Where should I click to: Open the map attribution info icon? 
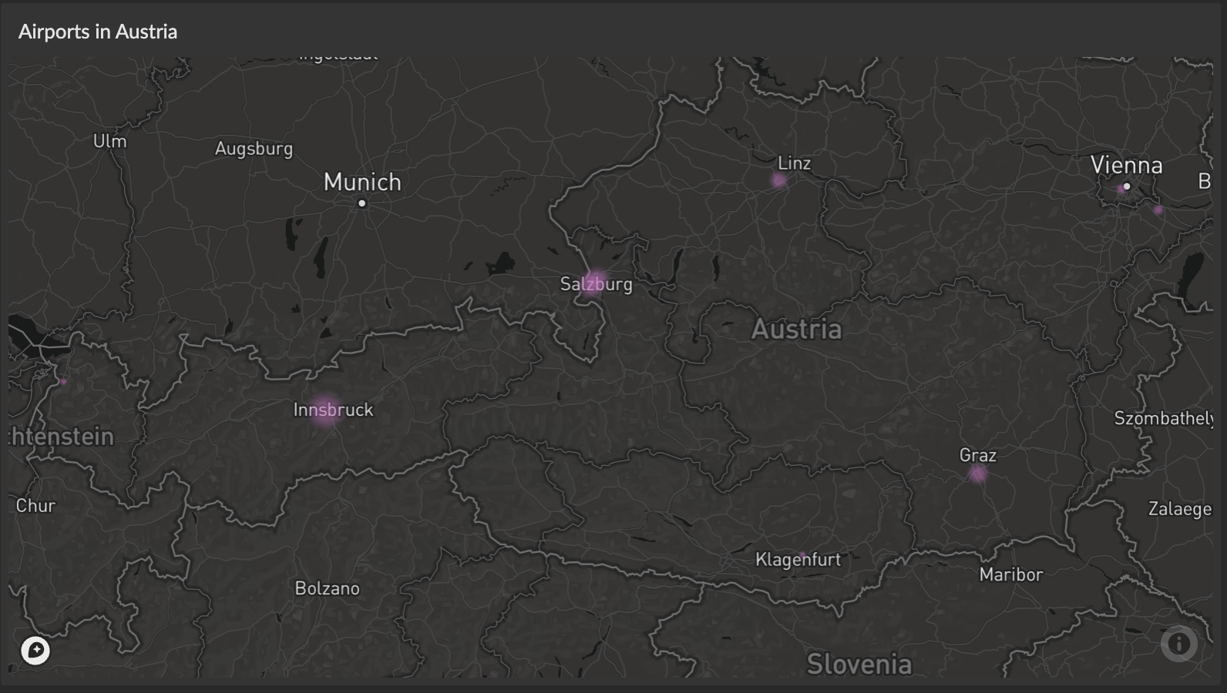coord(1178,644)
